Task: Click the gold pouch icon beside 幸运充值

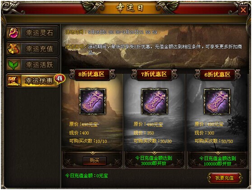Action: click(14, 49)
